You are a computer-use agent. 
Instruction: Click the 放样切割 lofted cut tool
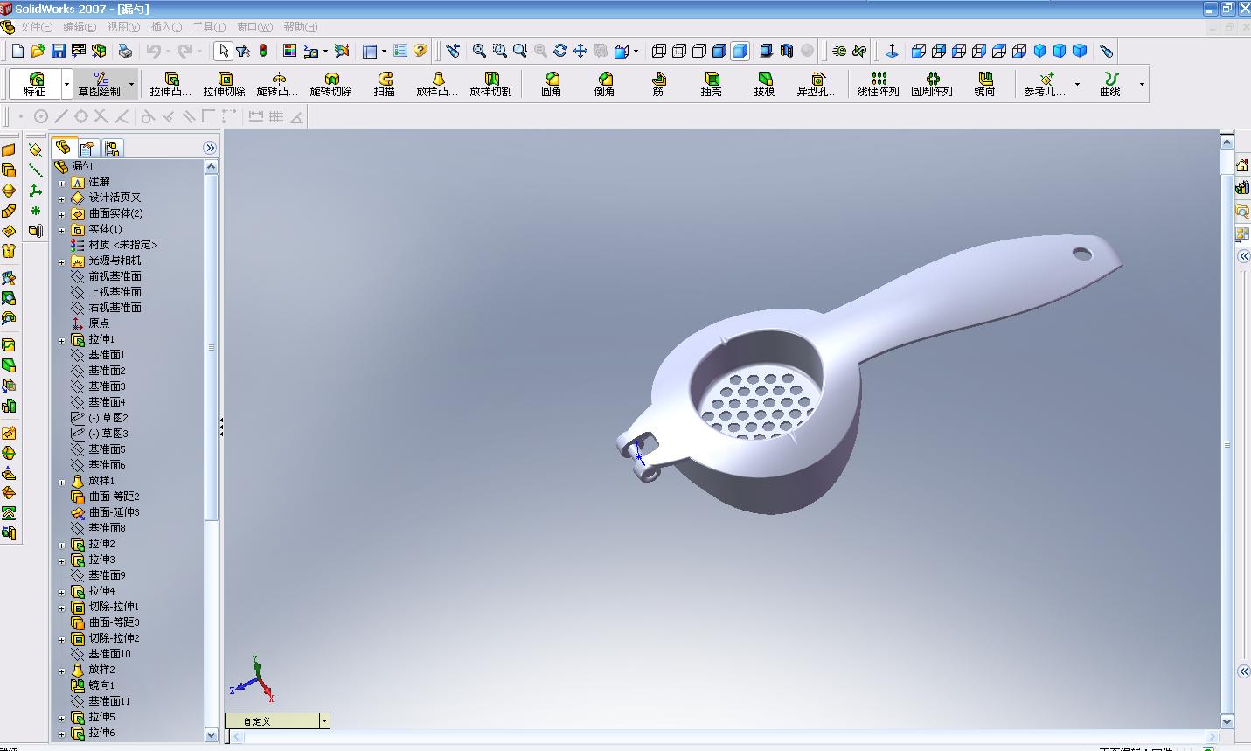491,84
